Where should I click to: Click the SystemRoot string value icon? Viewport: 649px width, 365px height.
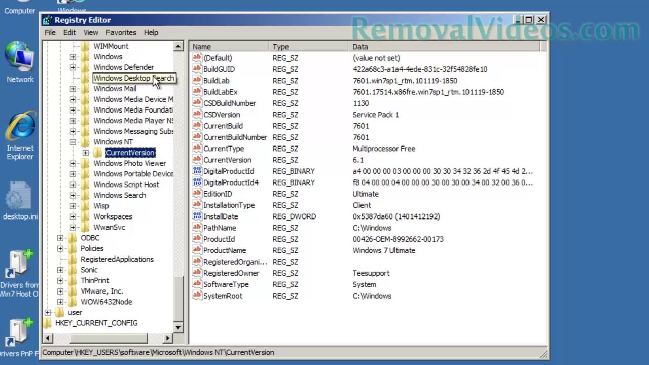click(197, 296)
